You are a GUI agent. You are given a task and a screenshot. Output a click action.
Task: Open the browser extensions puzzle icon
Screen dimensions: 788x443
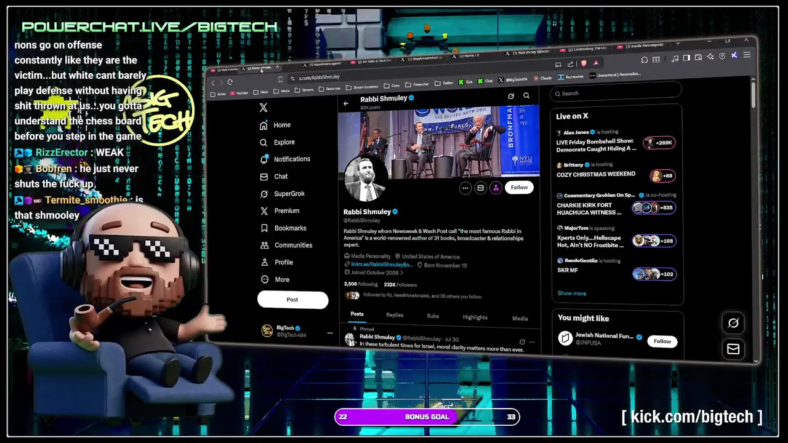point(644,60)
